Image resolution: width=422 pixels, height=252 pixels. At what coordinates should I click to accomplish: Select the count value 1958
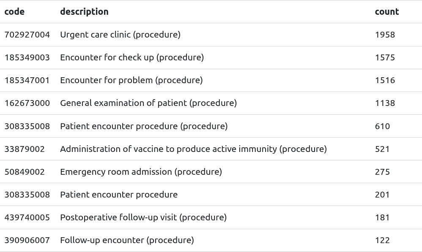coord(385,35)
